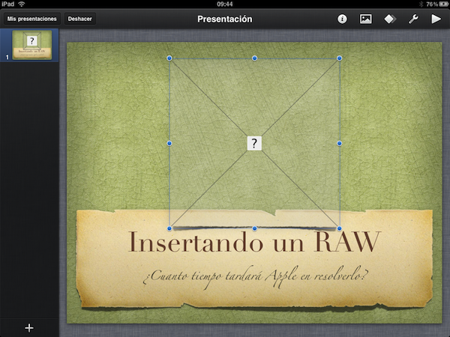Select slide 1 thumbnail in navigator
The image size is (450, 337).
(31, 45)
